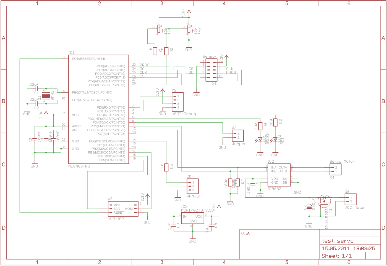The image size is (387, 266).
Task: Select the red LED2 ROT symbol
Action: pos(275,139)
